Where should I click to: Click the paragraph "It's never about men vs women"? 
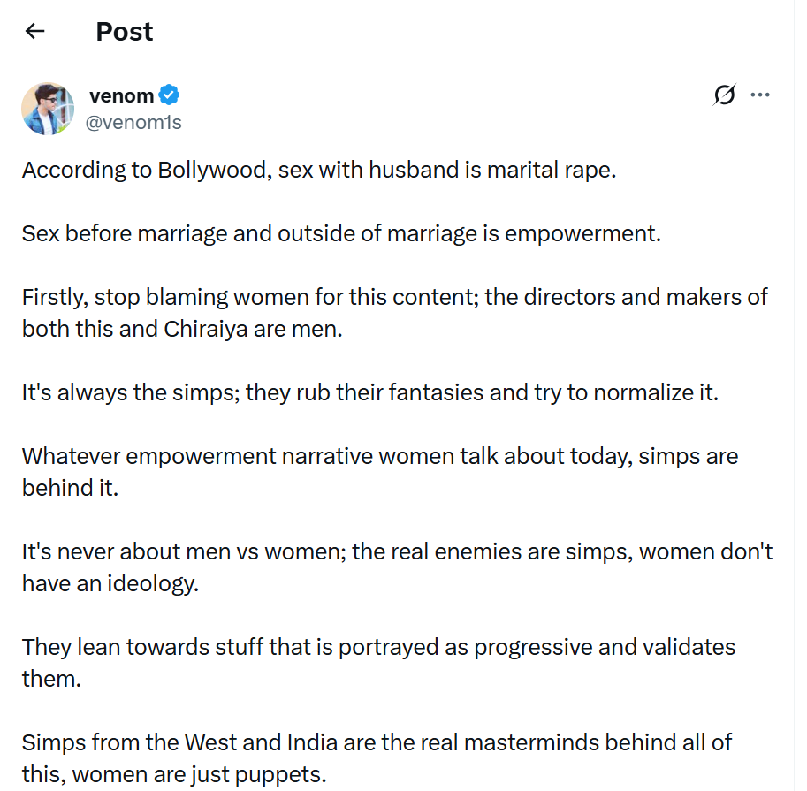[x=397, y=567]
